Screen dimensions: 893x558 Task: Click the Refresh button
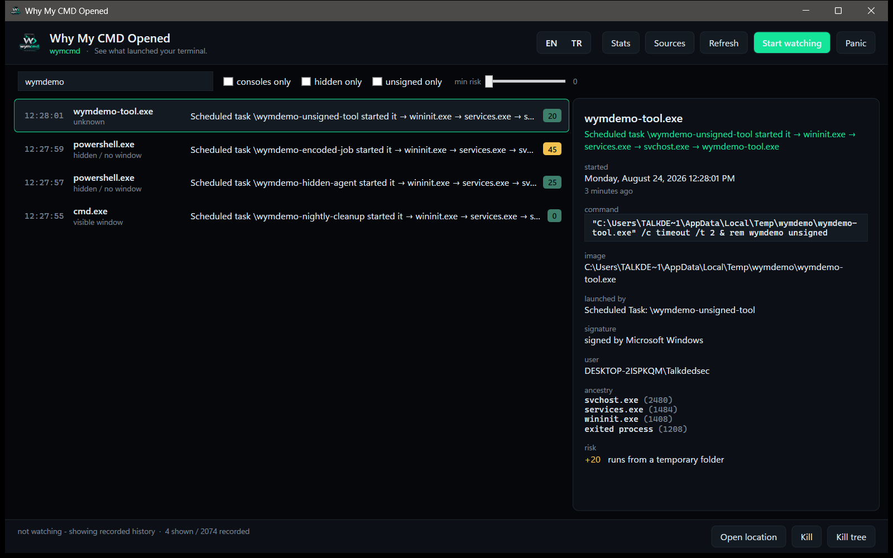click(724, 43)
